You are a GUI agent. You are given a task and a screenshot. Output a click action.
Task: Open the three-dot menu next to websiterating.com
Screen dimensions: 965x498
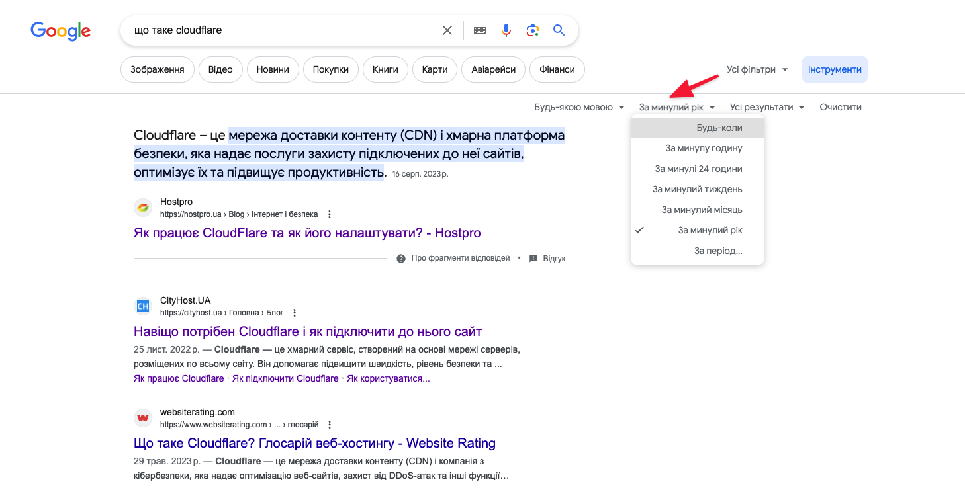(330, 425)
